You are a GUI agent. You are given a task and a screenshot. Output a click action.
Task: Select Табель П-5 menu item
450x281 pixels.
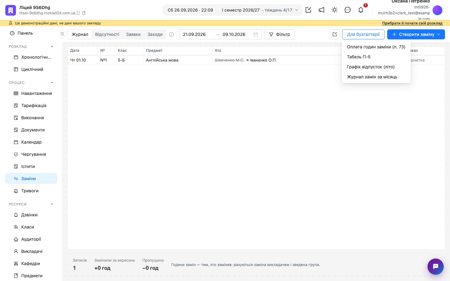(x=376, y=57)
